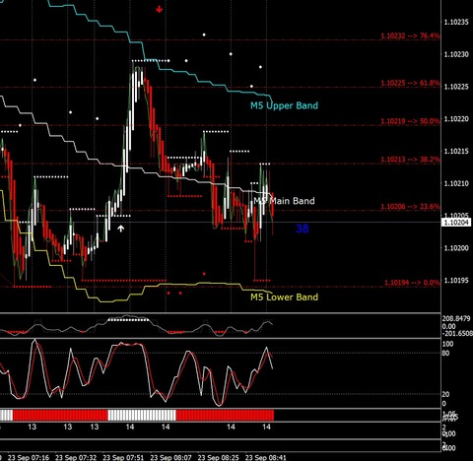The width and height of the screenshot is (473, 461).
Task: Click the 1.10225 --> 61.8% Fibonacci label
Action: (410, 83)
